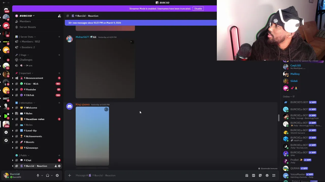The height and width of the screenshot is (182, 325).
Task: Open the GIF picker
Action: [x=253, y=175]
